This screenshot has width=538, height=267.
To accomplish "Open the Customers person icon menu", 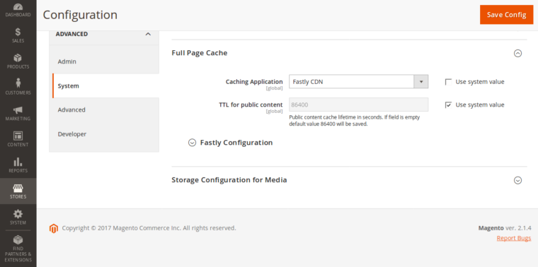I will pos(18,87).
